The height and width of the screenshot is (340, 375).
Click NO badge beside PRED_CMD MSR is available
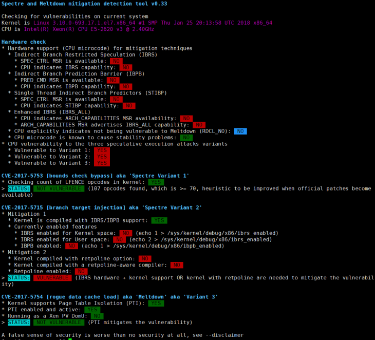(x=113, y=80)
